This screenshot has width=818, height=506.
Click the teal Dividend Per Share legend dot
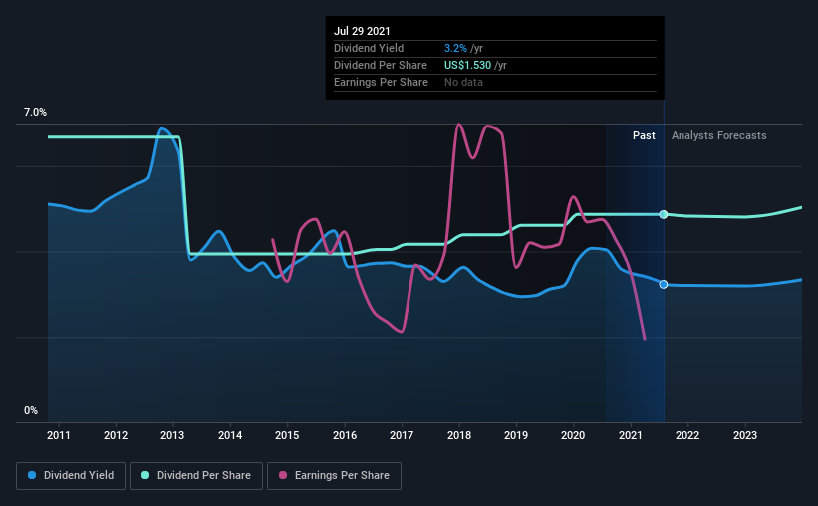click(x=145, y=475)
